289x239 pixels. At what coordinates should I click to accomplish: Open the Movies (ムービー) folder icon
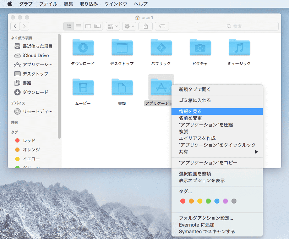pyautogui.click(x=83, y=88)
